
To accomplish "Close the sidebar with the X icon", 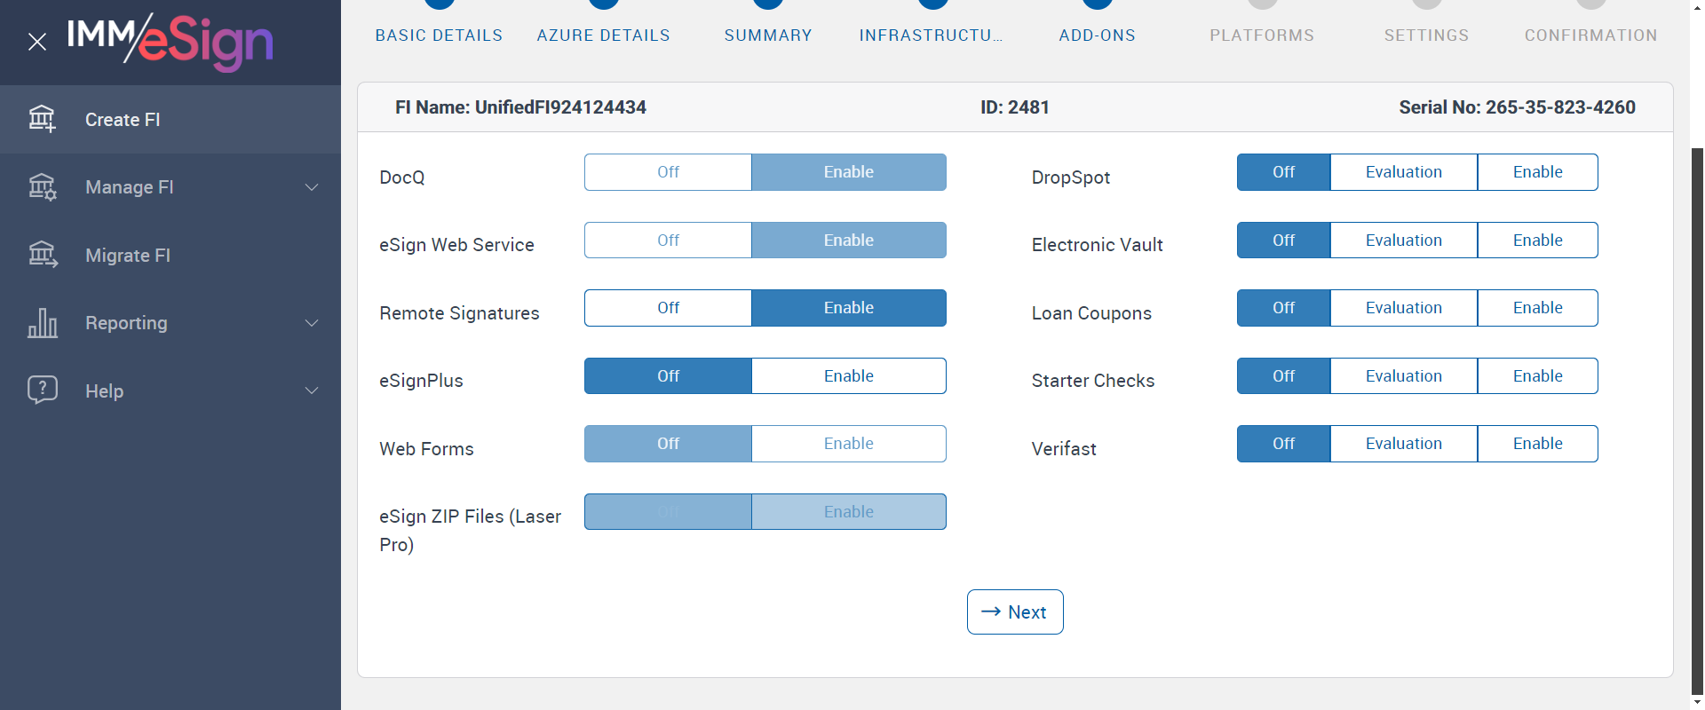I will [37, 42].
